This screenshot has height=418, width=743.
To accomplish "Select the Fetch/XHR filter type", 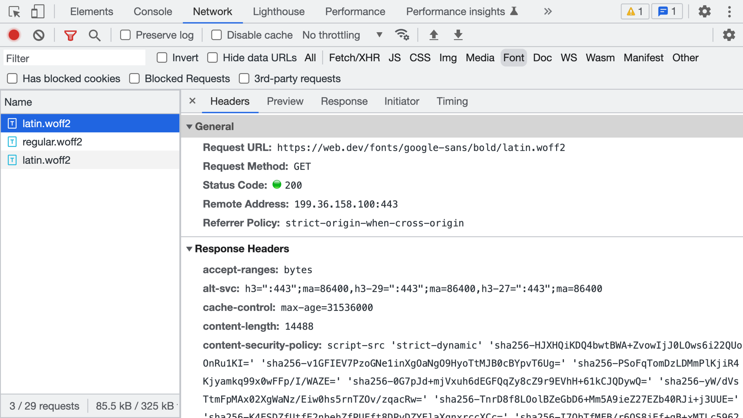I will tap(354, 58).
